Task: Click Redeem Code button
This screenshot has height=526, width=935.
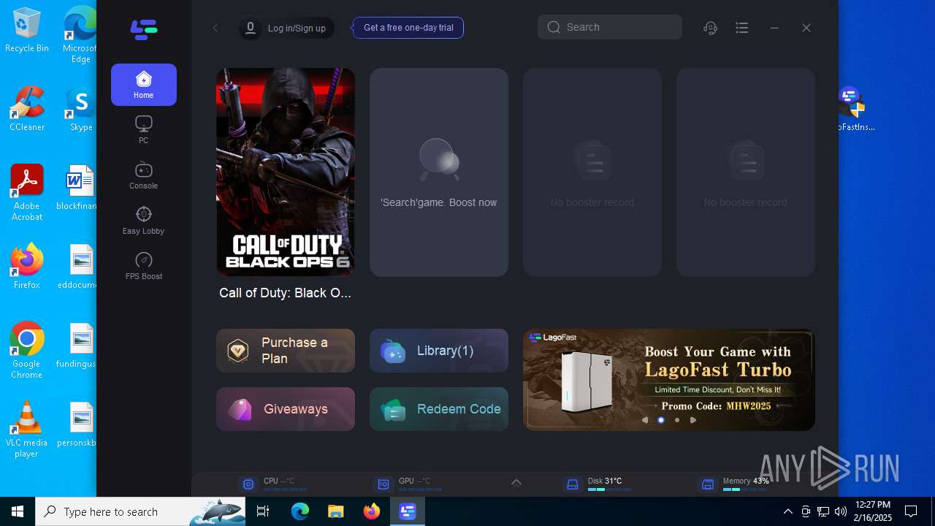Action: (439, 409)
